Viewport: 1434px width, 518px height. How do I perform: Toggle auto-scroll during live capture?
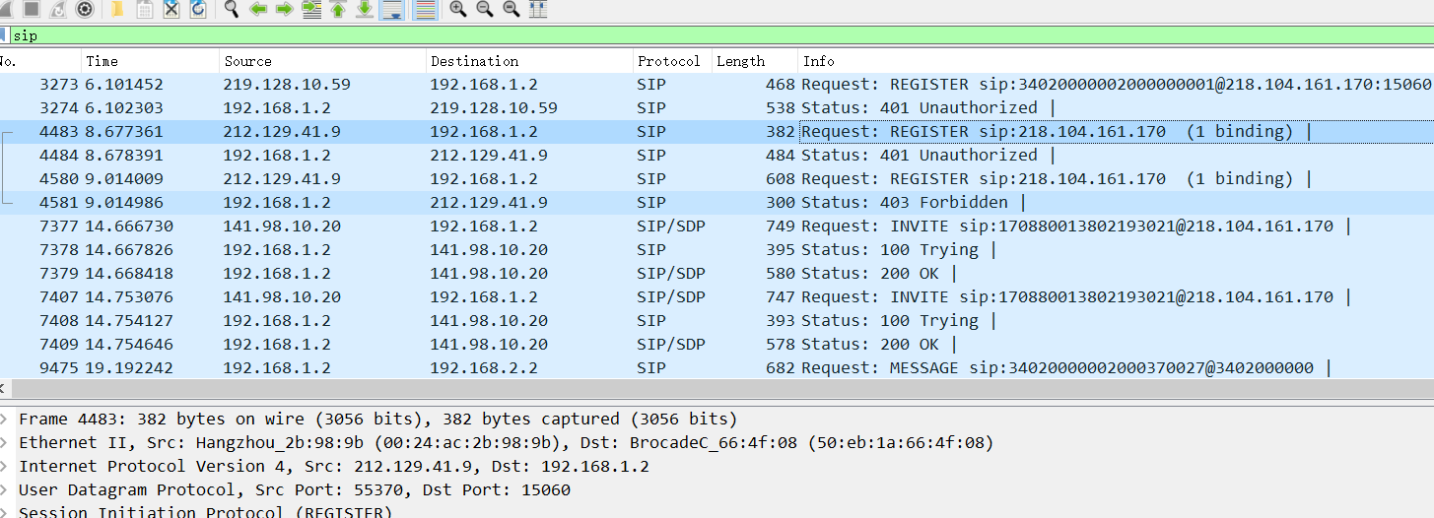click(x=391, y=9)
